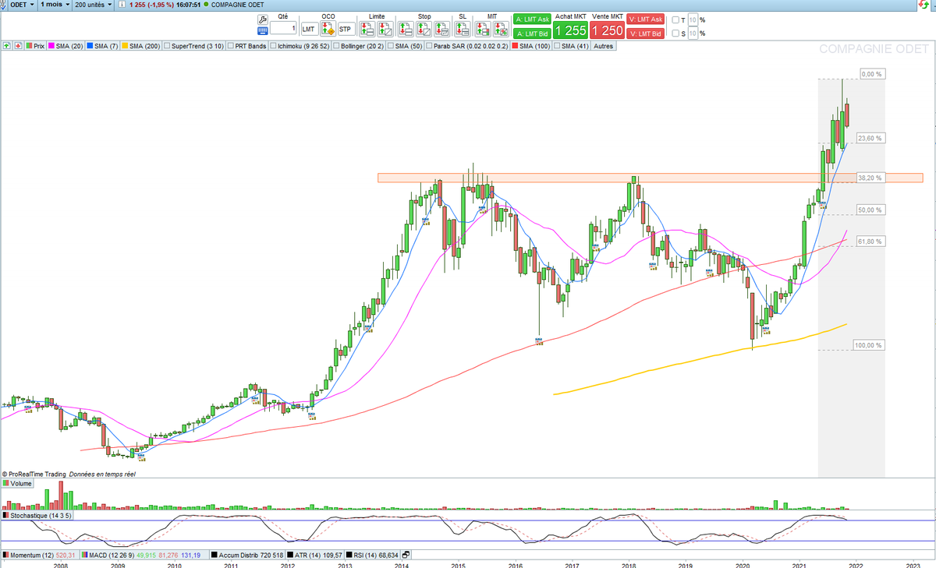The height and width of the screenshot is (568, 936).
Task: Click the green A: LMT Bid button
Action: (530, 33)
